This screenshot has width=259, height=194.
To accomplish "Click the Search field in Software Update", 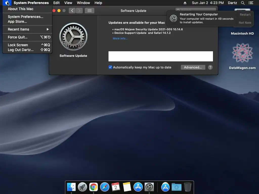I will (x=196, y=10).
